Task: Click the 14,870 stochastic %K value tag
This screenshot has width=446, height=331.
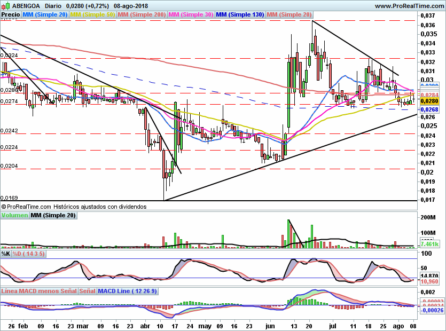Action: click(x=429, y=276)
